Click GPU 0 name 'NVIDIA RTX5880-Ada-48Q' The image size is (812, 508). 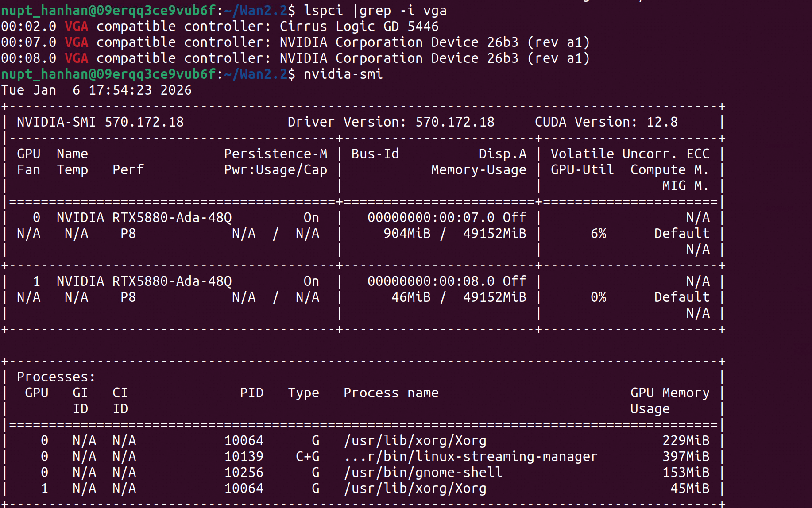point(144,217)
